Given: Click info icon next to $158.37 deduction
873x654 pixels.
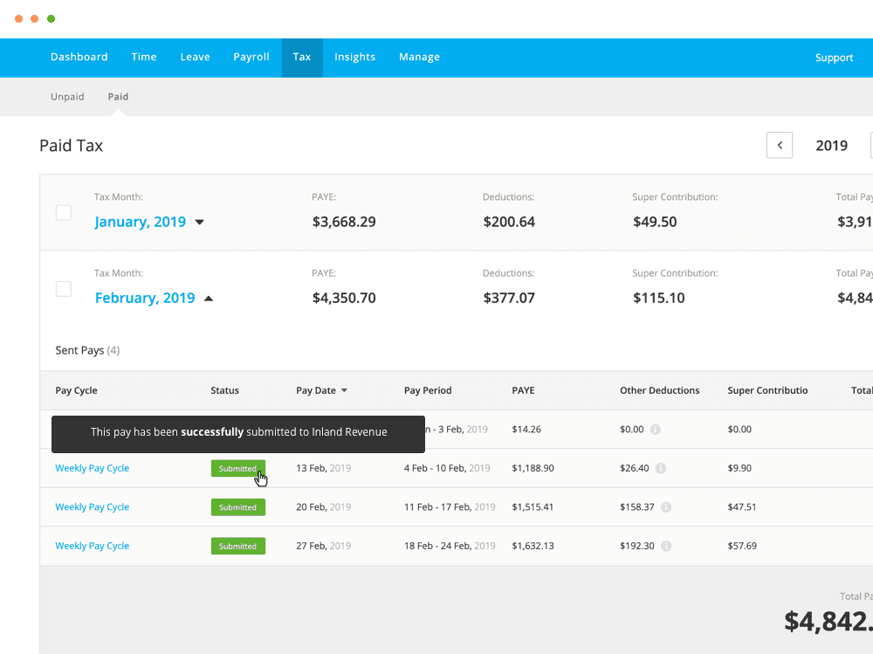Looking at the screenshot, I should (666, 507).
